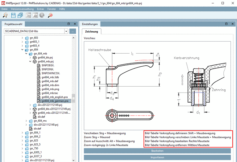Expand the gn_603 folder
Image resolution: width=237 pixels, height=162 pixels.
point(22,38)
